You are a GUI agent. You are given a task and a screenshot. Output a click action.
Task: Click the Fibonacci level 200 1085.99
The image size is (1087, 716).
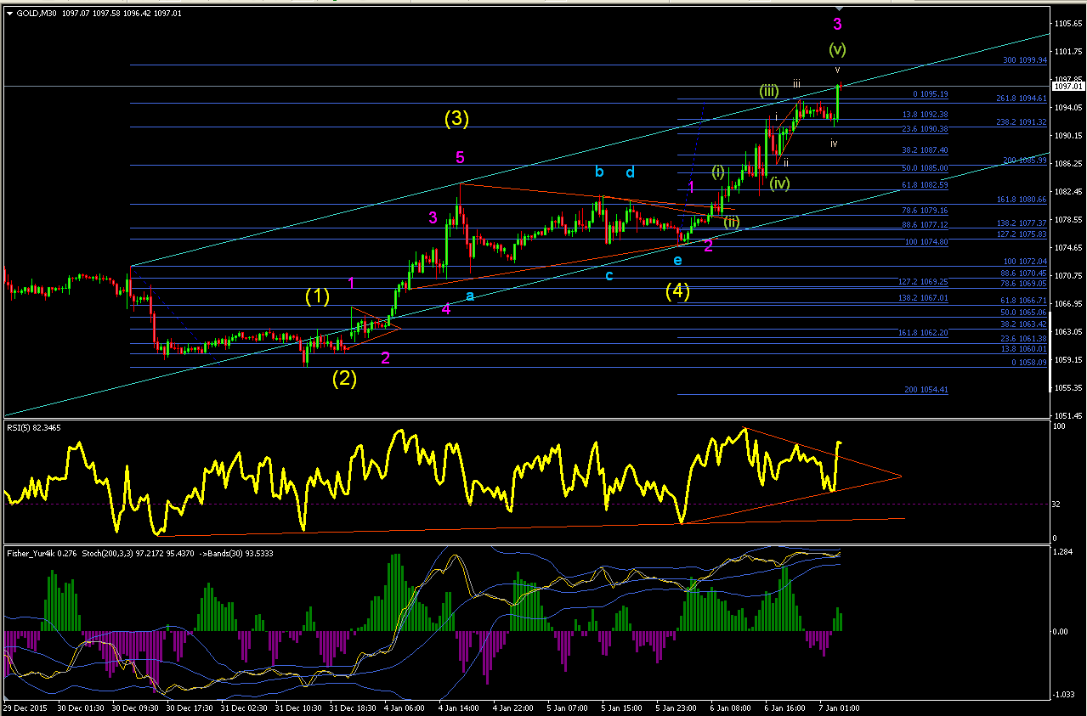(1024, 161)
